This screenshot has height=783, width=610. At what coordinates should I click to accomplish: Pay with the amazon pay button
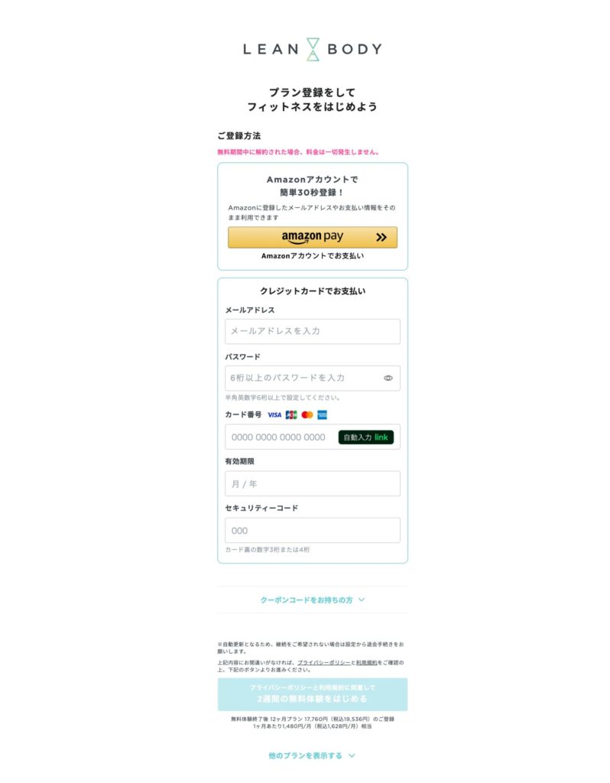click(313, 237)
